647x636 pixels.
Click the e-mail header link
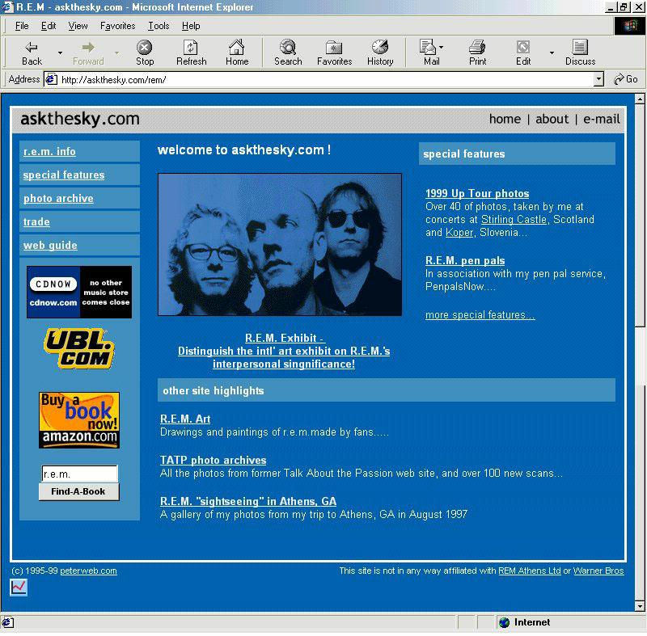(x=601, y=119)
